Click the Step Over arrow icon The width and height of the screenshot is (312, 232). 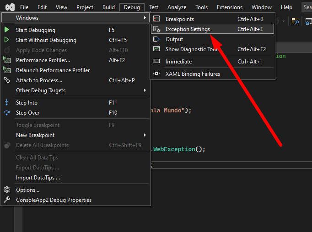coord(7,113)
